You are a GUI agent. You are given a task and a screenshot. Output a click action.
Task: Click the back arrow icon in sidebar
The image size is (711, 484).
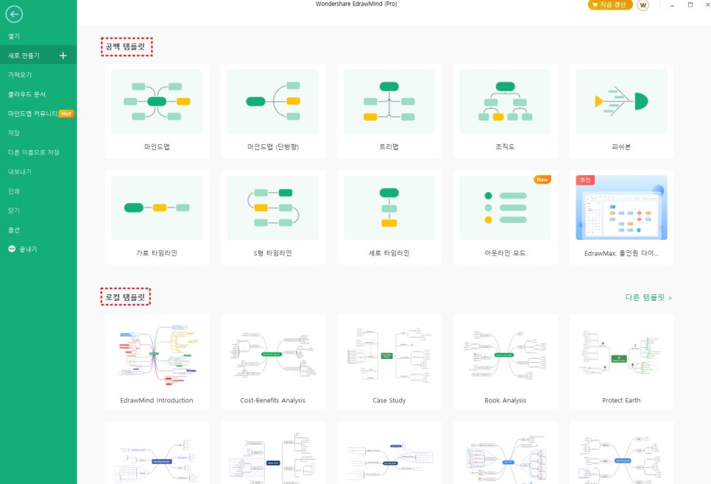click(x=14, y=14)
